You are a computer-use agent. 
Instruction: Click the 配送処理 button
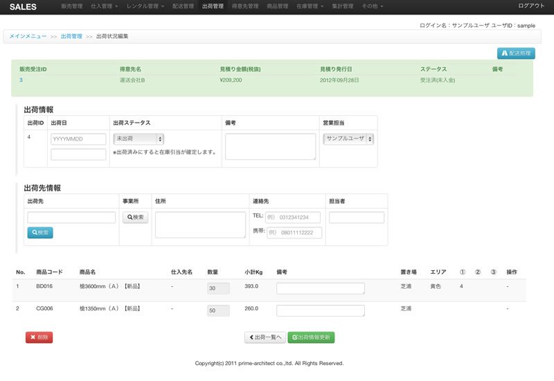[x=516, y=53]
